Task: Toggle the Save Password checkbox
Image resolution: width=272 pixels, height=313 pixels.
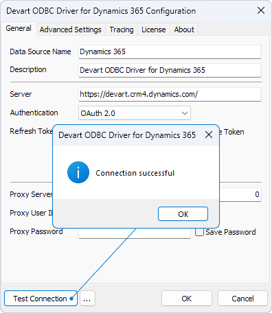Action: 199,232
